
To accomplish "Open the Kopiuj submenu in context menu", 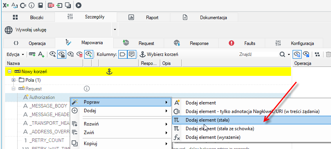I will (121, 144).
